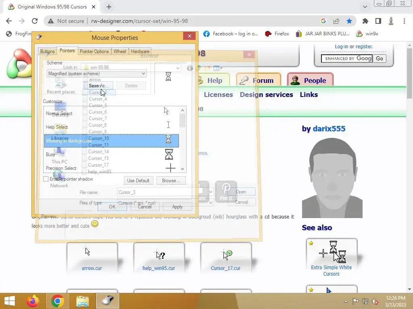The width and height of the screenshot is (413, 309).
Task: Open the JAR JAR BINKS bookmark
Action: click(x=323, y=34)
